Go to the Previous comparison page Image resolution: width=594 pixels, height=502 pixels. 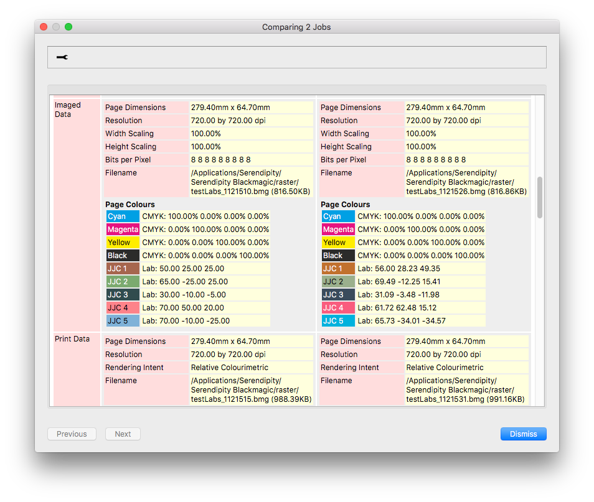click(72, 434)
